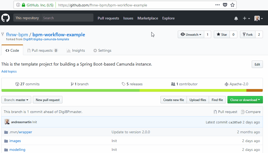
Task: Click Create new file button
Action: (x=174, y=100)
